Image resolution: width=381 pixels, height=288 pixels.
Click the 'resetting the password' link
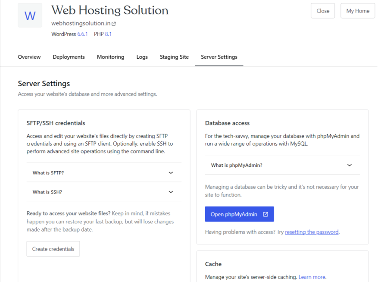point(312,232)
